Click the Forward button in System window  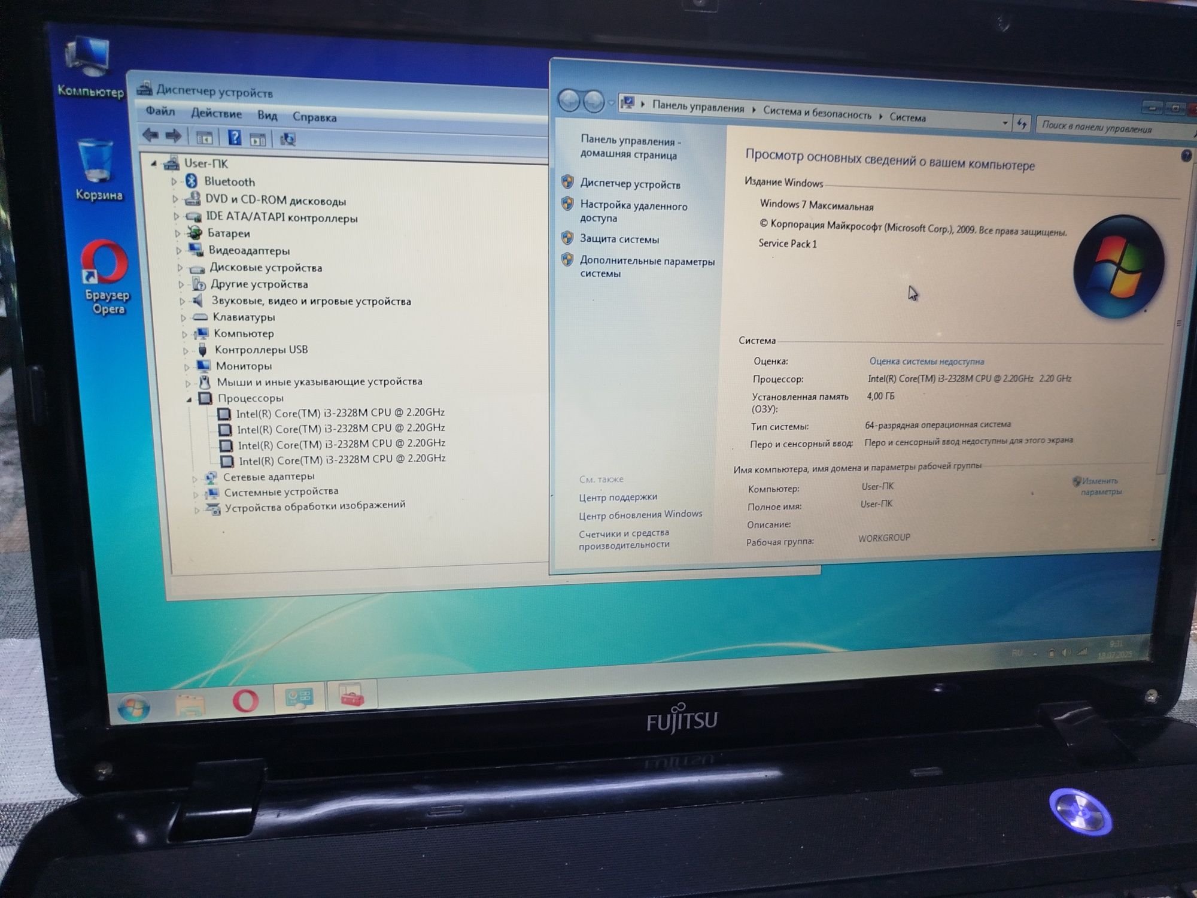[x=593, y=102]
